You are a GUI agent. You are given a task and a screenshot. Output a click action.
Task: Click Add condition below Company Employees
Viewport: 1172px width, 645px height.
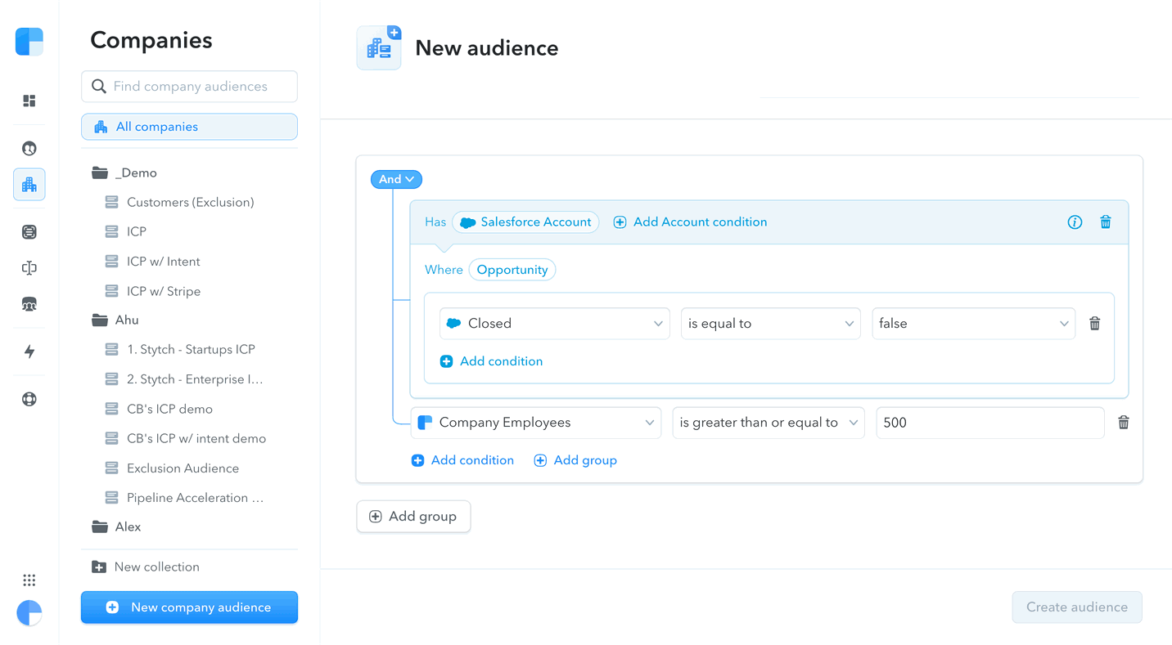462,460
